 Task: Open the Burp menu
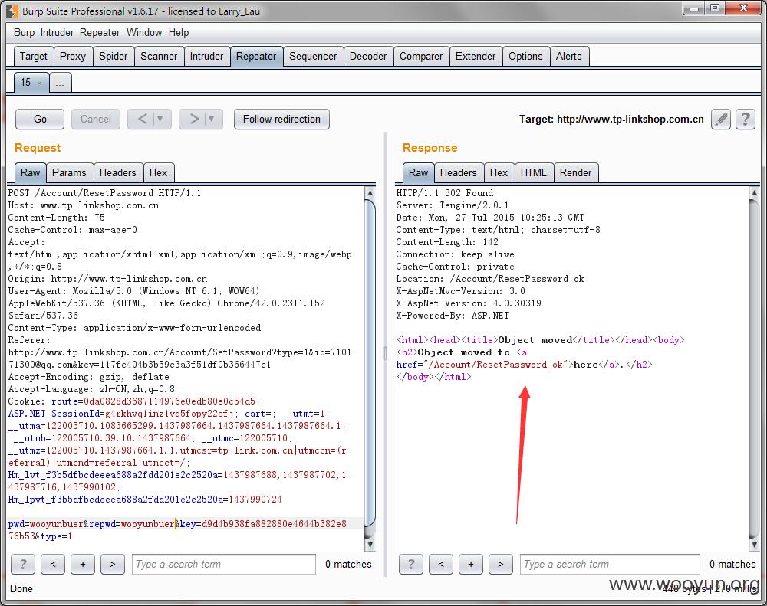(x=24, y=33)
